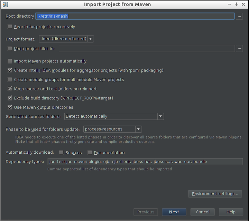Click the IntelliJ IDEA icon in title bar
Screen dimensions: 249x221
click(6, 4)
